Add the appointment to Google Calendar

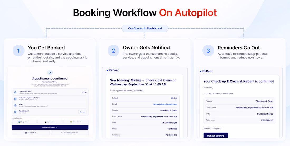point(24,122)
